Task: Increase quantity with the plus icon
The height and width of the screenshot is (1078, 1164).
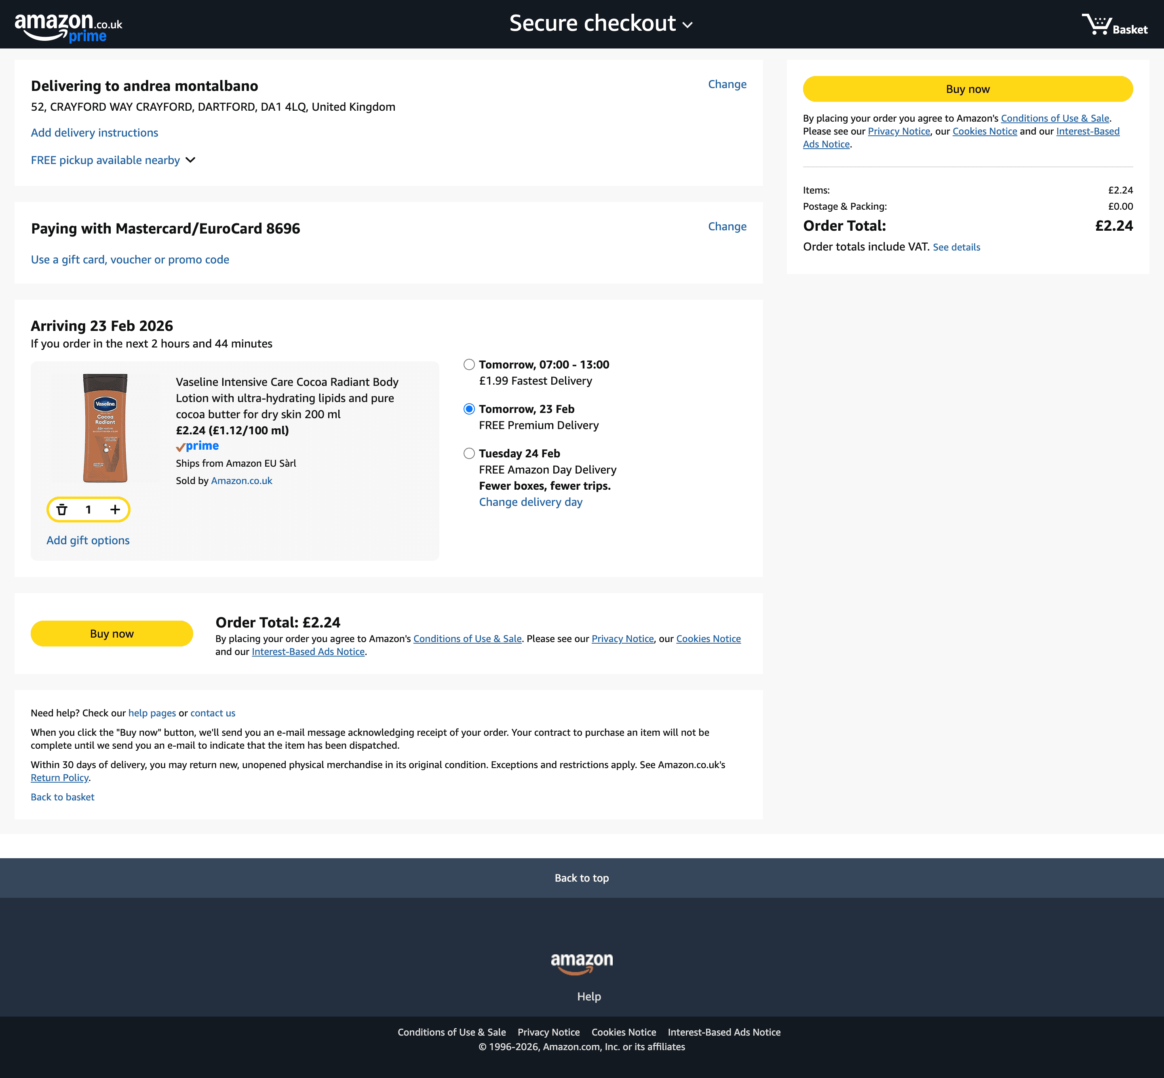Action: 115,510
